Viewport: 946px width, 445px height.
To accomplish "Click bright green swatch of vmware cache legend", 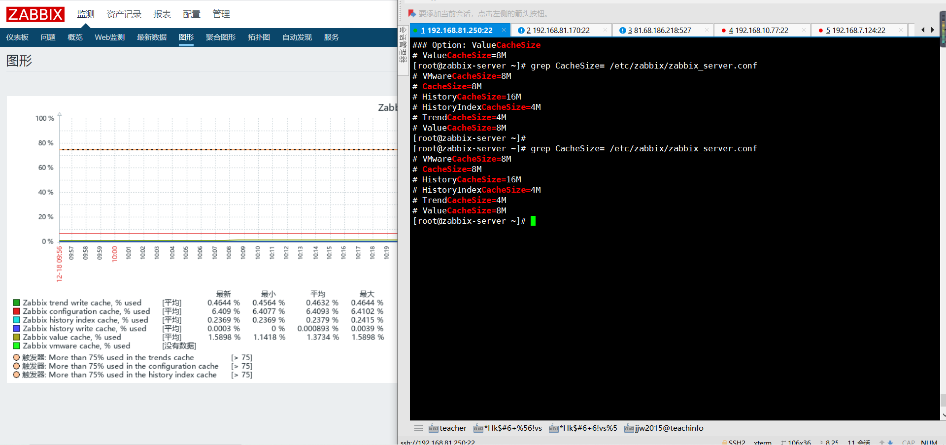I will [16, 346].
